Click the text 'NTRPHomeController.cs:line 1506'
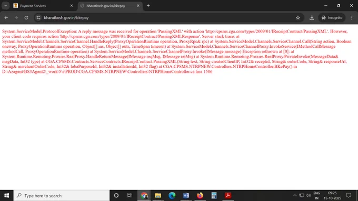Screen dimensions: 358x201 coord(181,71)
